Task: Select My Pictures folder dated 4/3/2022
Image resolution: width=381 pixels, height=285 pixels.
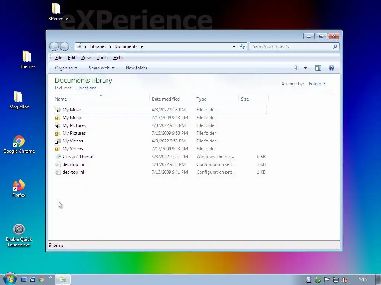Action: point(160,125)
